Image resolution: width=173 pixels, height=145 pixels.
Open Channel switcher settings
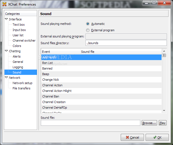pyautogui.click(x=24, y=41)
